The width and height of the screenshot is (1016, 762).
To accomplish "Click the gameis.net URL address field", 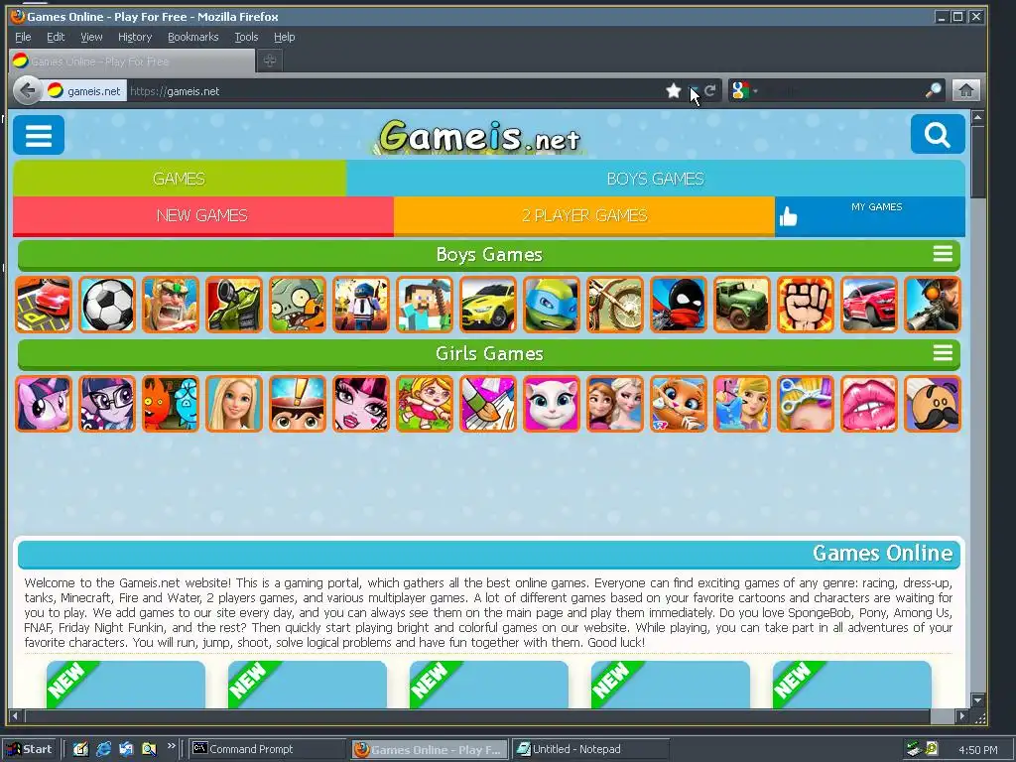I will pyautogui.click(x=395, y=91).
